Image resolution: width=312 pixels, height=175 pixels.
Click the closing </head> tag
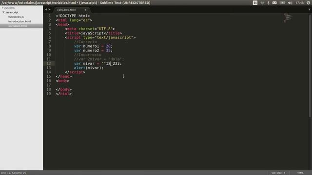pos(64,77)
